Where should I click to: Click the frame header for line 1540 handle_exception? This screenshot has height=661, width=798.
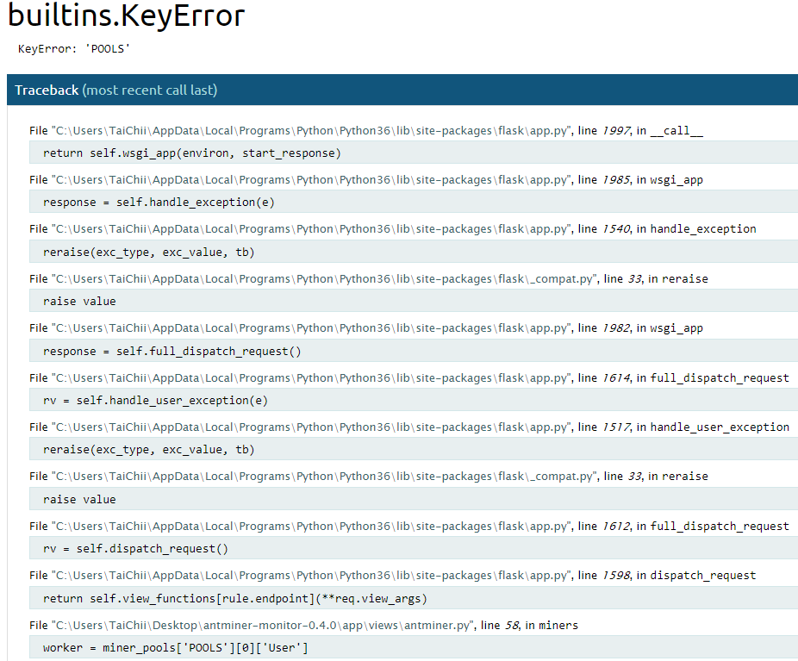[x=392, y=229]
